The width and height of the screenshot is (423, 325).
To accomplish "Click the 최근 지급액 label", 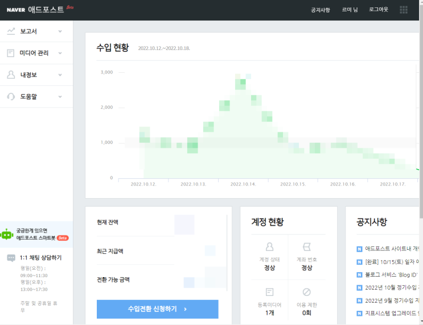I will [110, 251].
